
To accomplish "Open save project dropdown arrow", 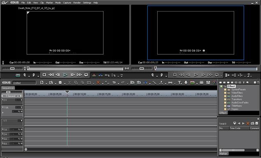I will click(x=65, y=84).
